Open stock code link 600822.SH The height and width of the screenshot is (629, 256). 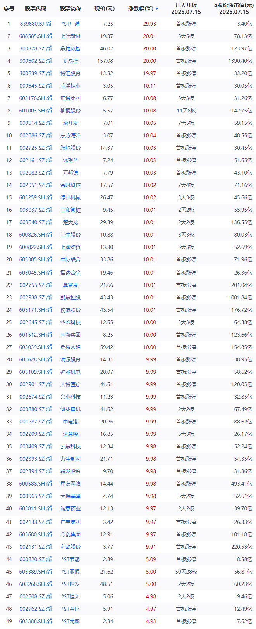(32, 247)
